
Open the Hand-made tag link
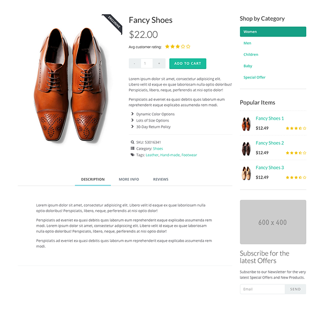(x=170, y=155)
